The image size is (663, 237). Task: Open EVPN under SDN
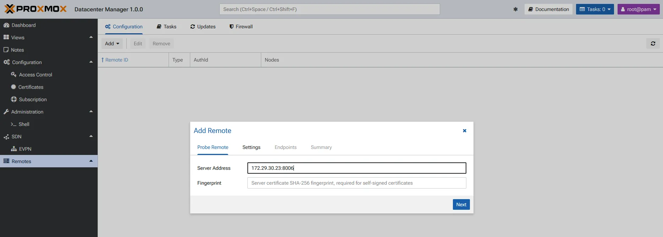tap(25, 149)
